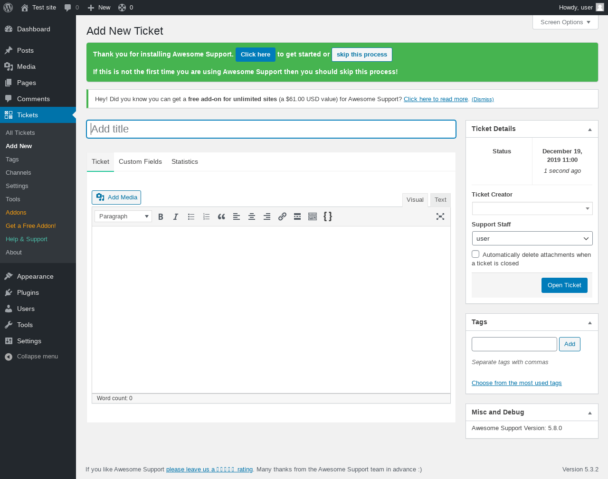Switch to Custom Fields tab
This screenshot has height=479, width=608.
[x=140, y=162]
